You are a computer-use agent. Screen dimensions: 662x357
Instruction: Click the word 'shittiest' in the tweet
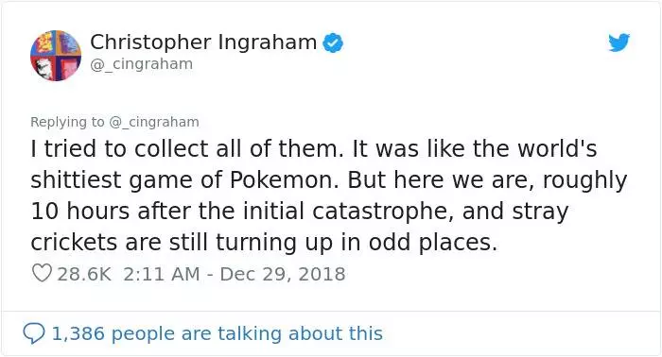[x=76, y=180]
